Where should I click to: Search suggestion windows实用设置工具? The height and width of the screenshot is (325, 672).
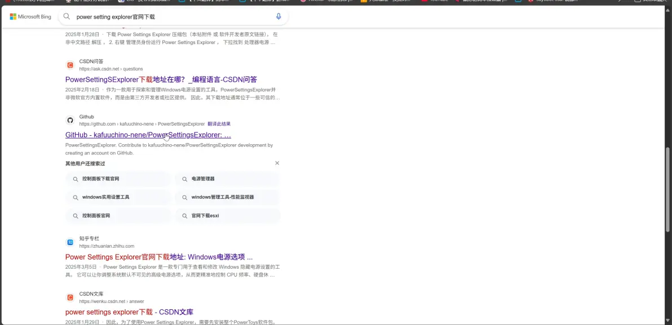tap(119, 197)
